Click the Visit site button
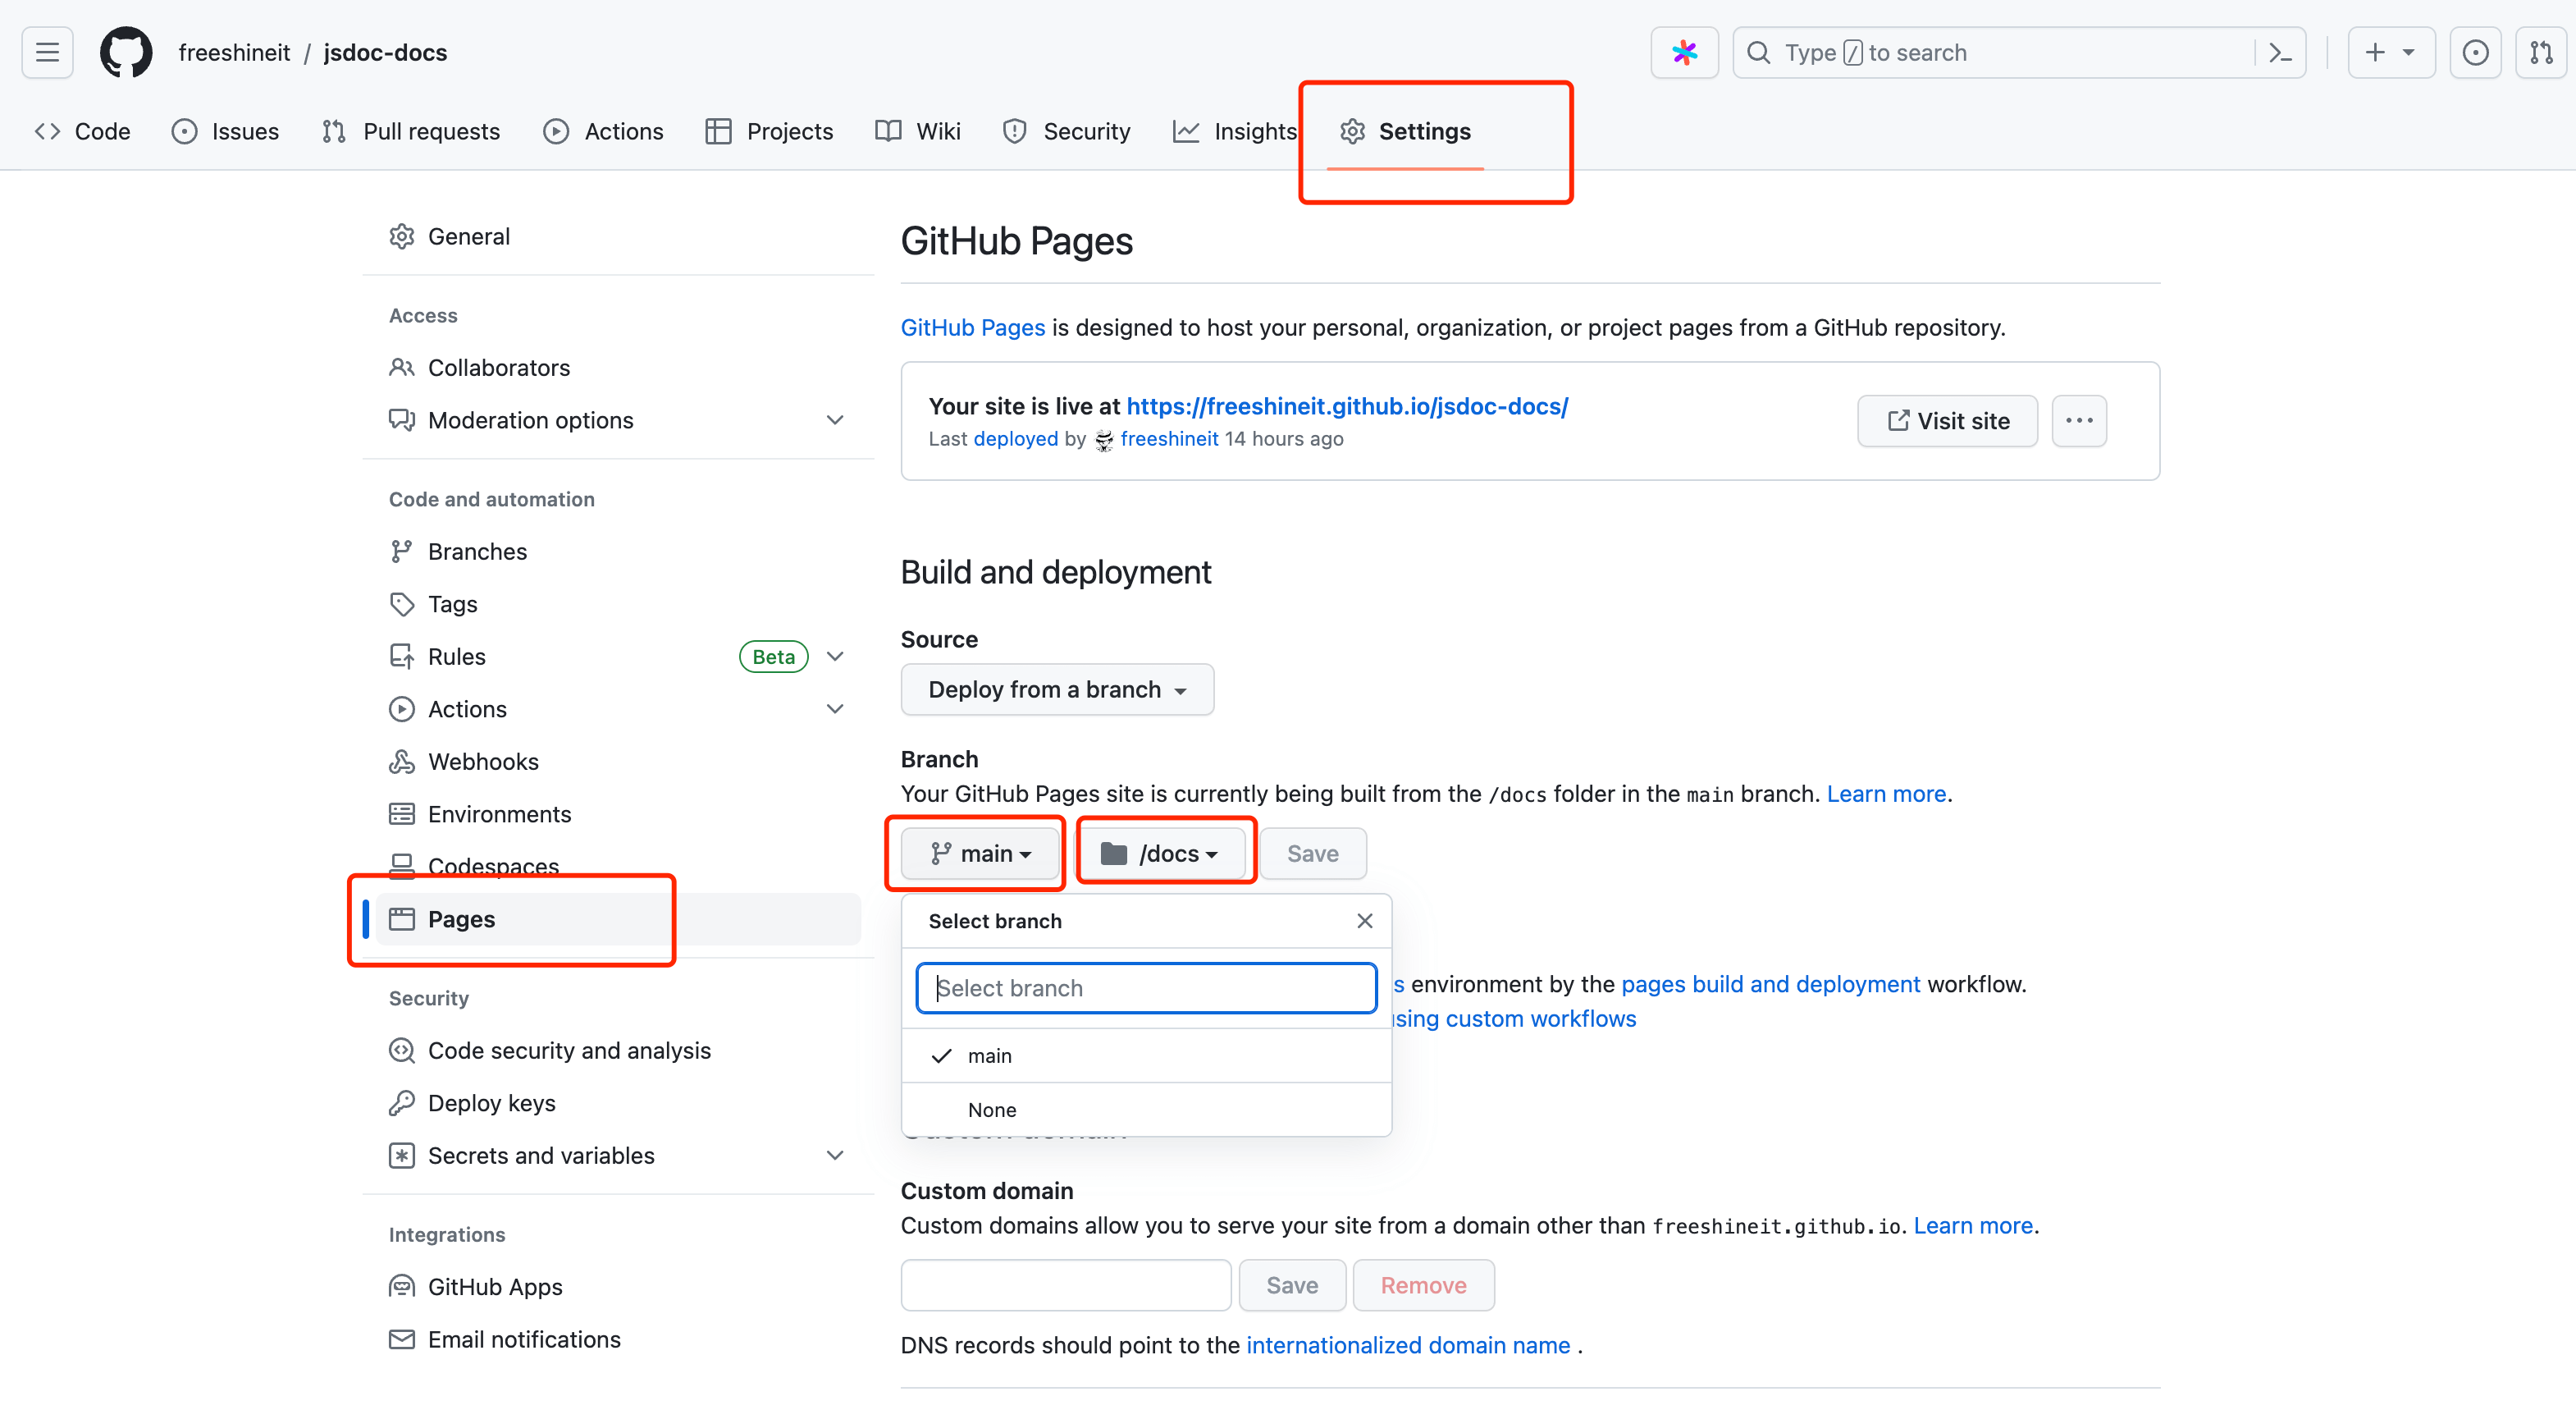 (1947, 420)
